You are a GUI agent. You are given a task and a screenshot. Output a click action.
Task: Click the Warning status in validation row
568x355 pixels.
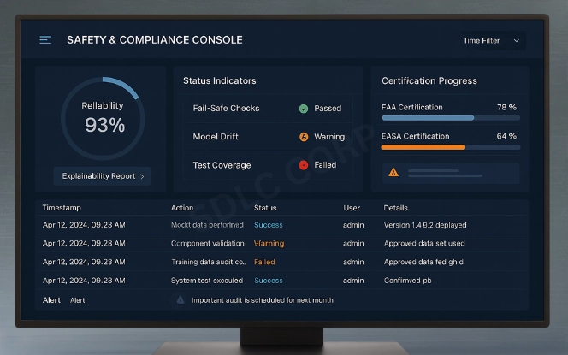269,244
